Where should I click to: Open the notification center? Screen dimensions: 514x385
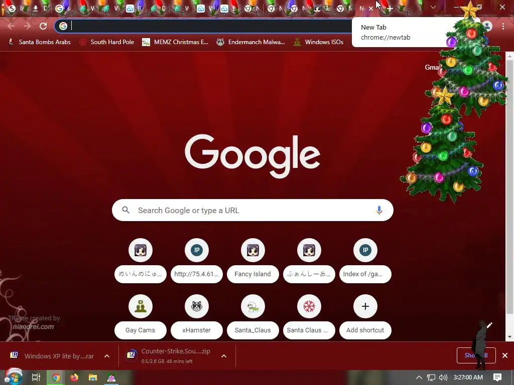(x=497, y=377)
